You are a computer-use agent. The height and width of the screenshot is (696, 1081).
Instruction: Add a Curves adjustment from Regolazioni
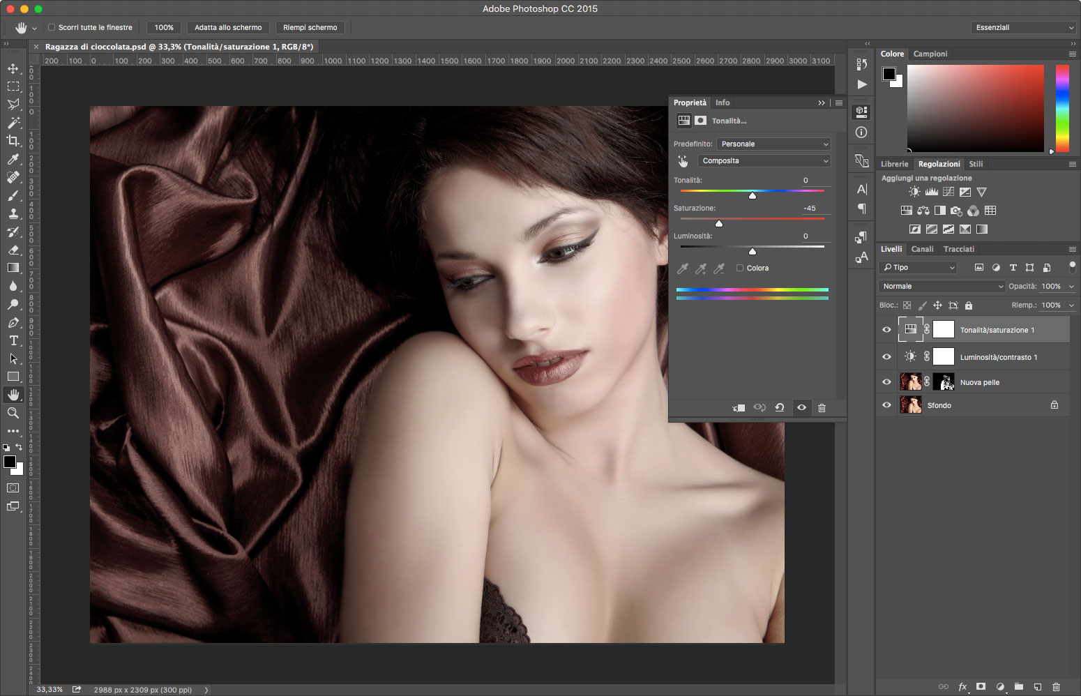[948, 192]
